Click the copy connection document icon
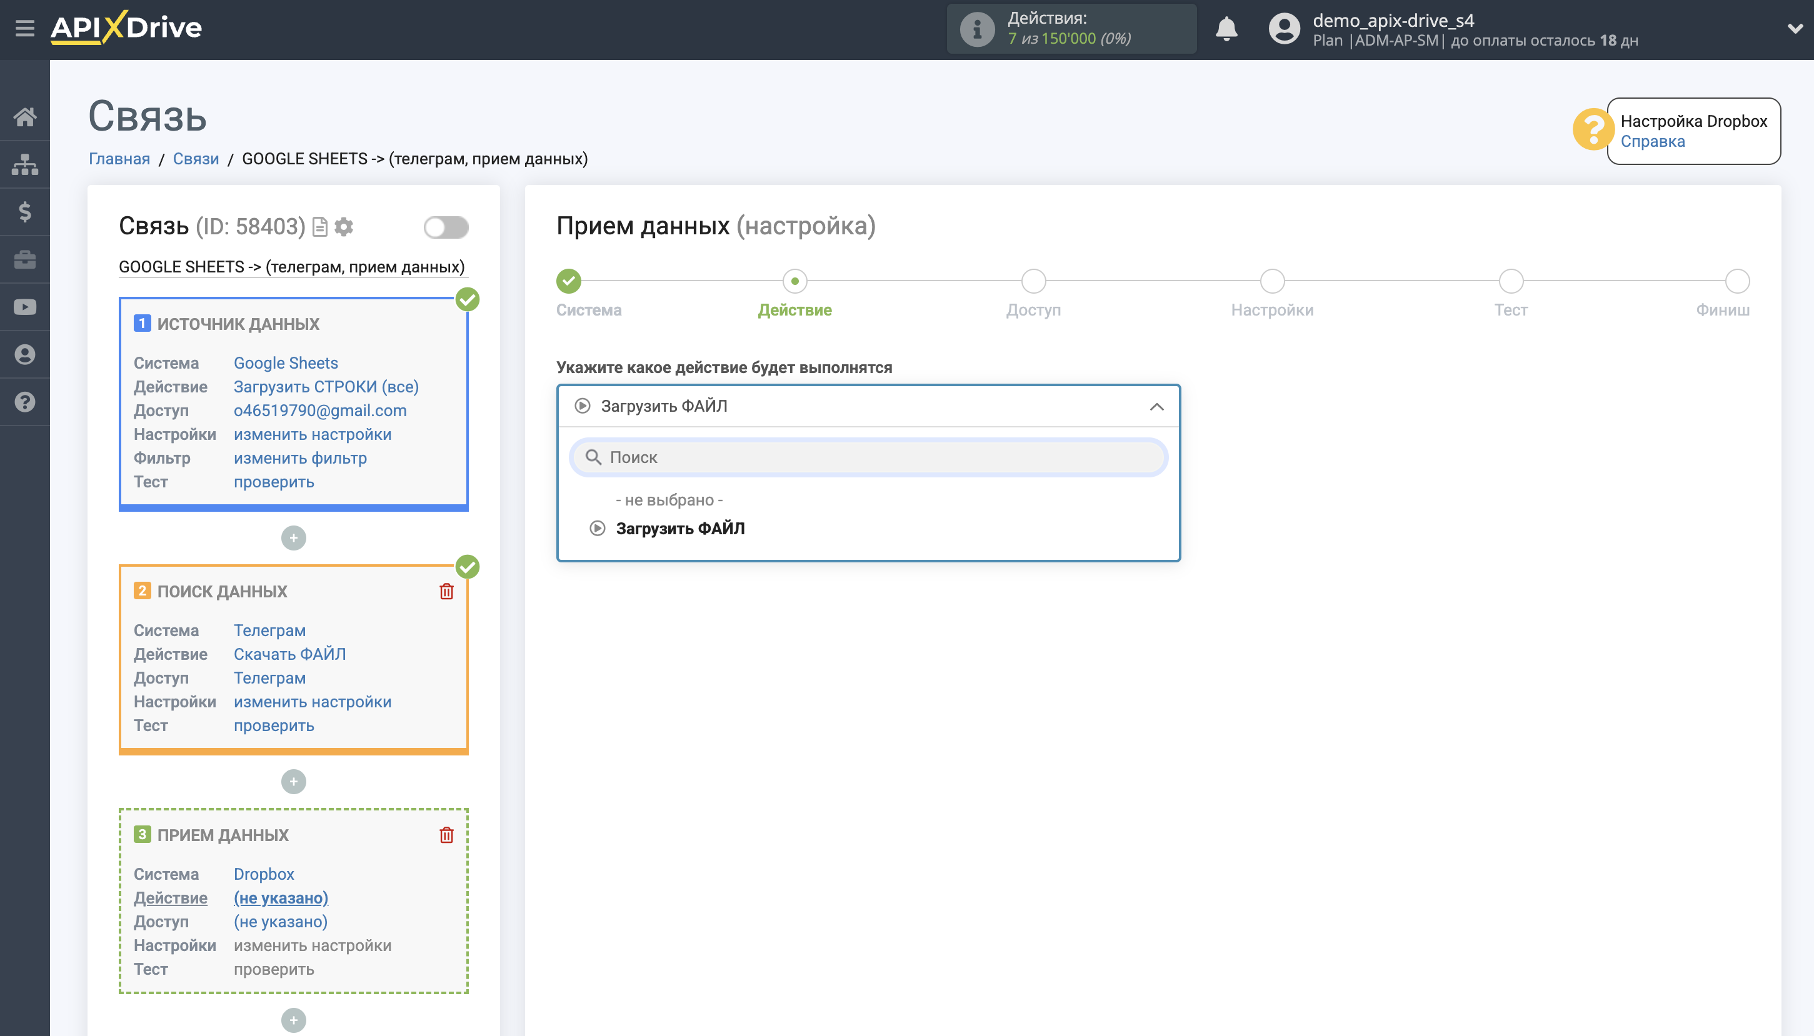The height and width of the screenshot is (1036, 1814). (320, 227)
